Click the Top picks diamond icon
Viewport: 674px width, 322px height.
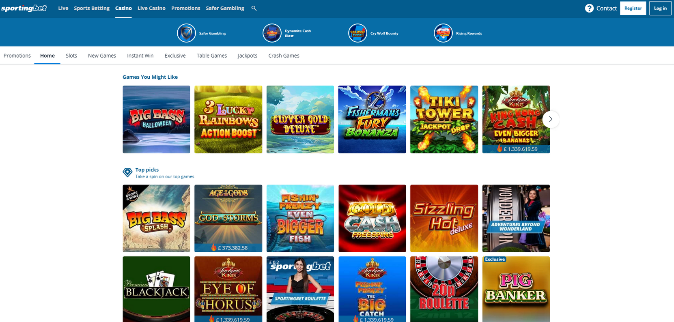127,173
